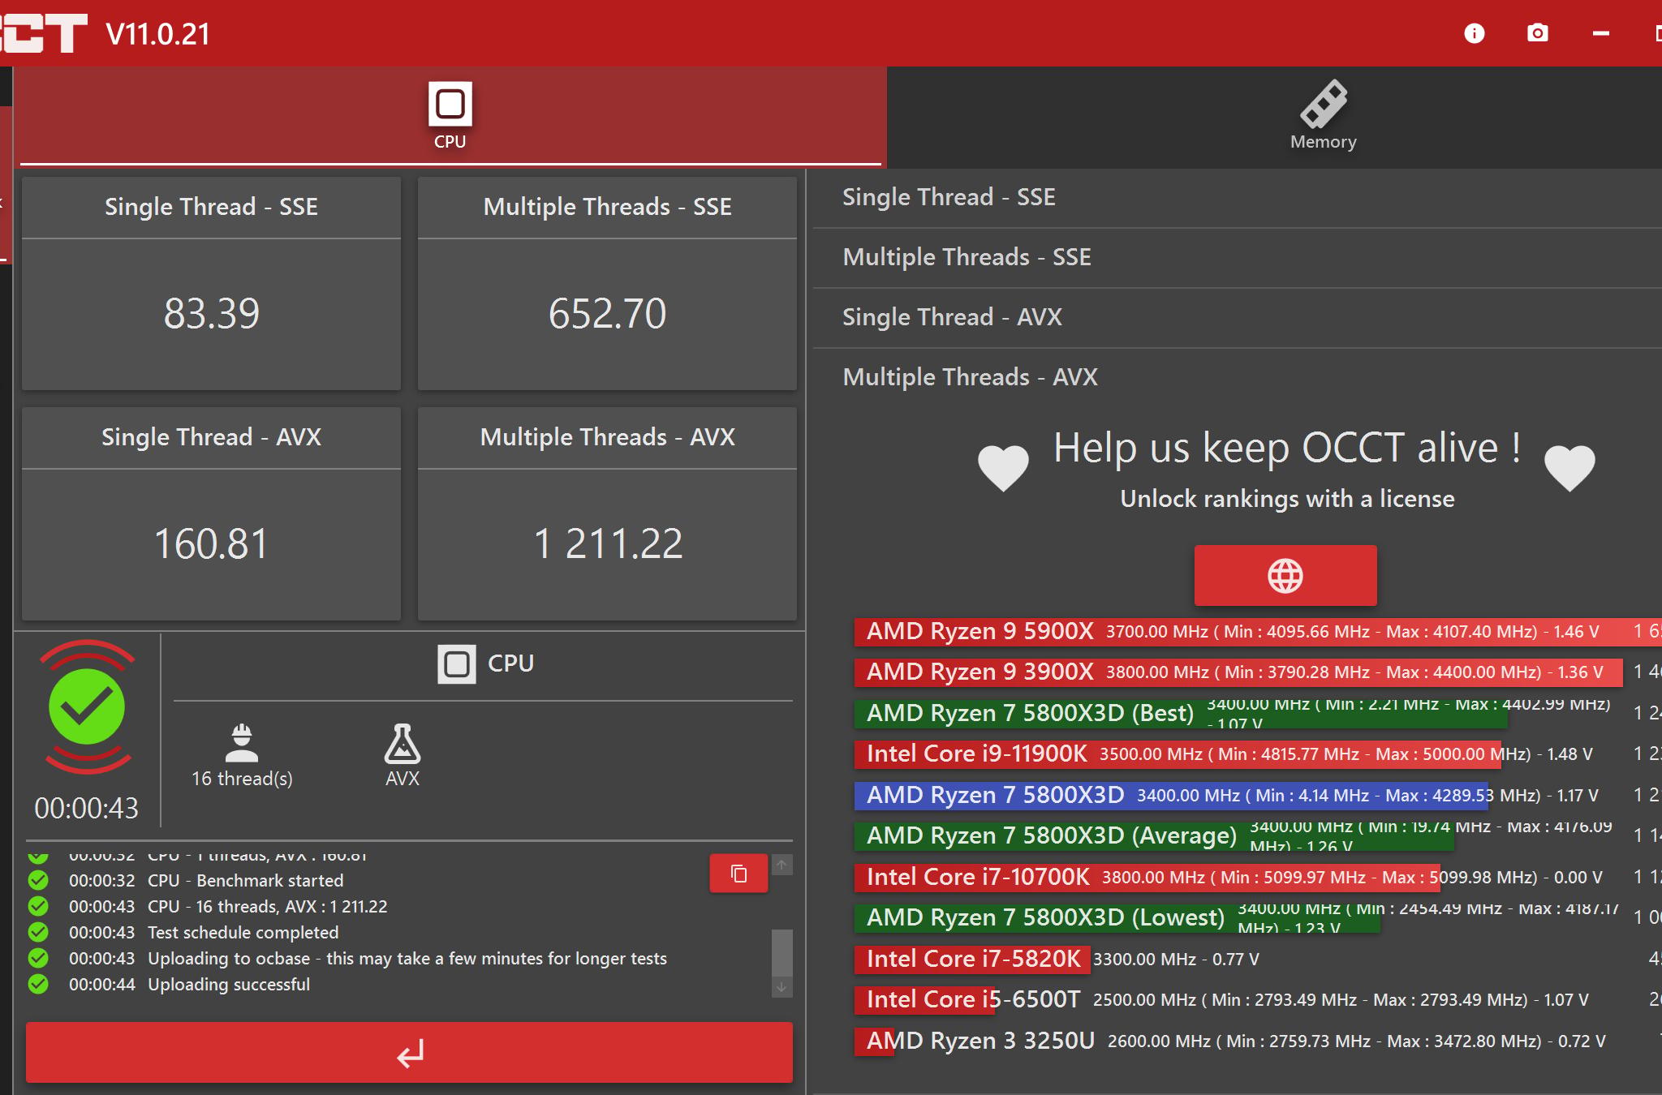
Task: Click the Multiple Threads - SSE score 652.70
Action: pyautogui.click(x=607, y=314)
